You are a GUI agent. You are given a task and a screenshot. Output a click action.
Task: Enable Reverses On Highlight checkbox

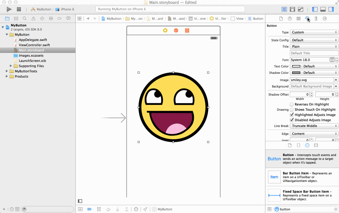pyautogui.click(x=292, y=104)
